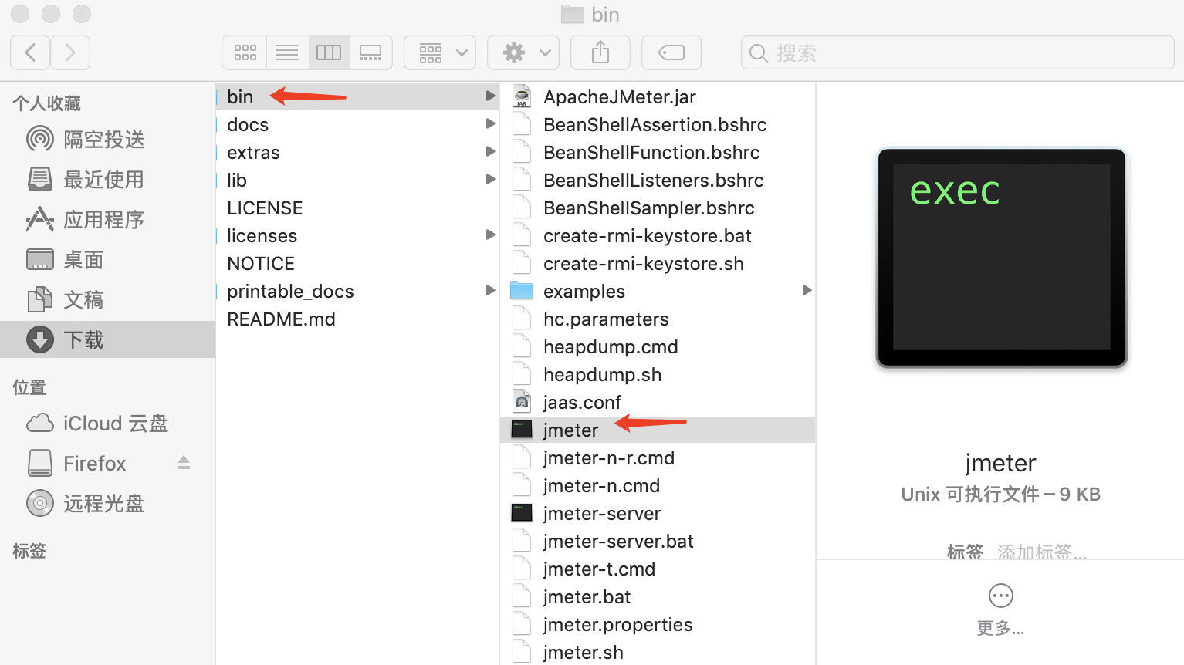1184x665 pixels.
Task: Select the BeanShellListeners.bshrc file
Action: click(658, 181)
